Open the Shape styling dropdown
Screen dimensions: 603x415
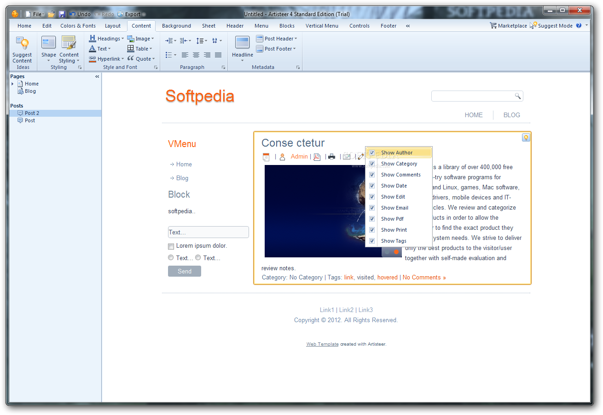tap(48, 49)
